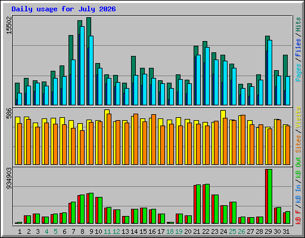The image size is (305, 238).
Task: Click the day 29 axis label
Action: coord(268,231)
